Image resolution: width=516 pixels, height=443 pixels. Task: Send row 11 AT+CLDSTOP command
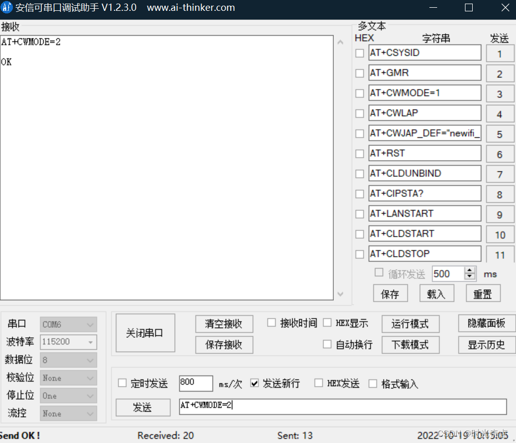click(x=500, y=254)
